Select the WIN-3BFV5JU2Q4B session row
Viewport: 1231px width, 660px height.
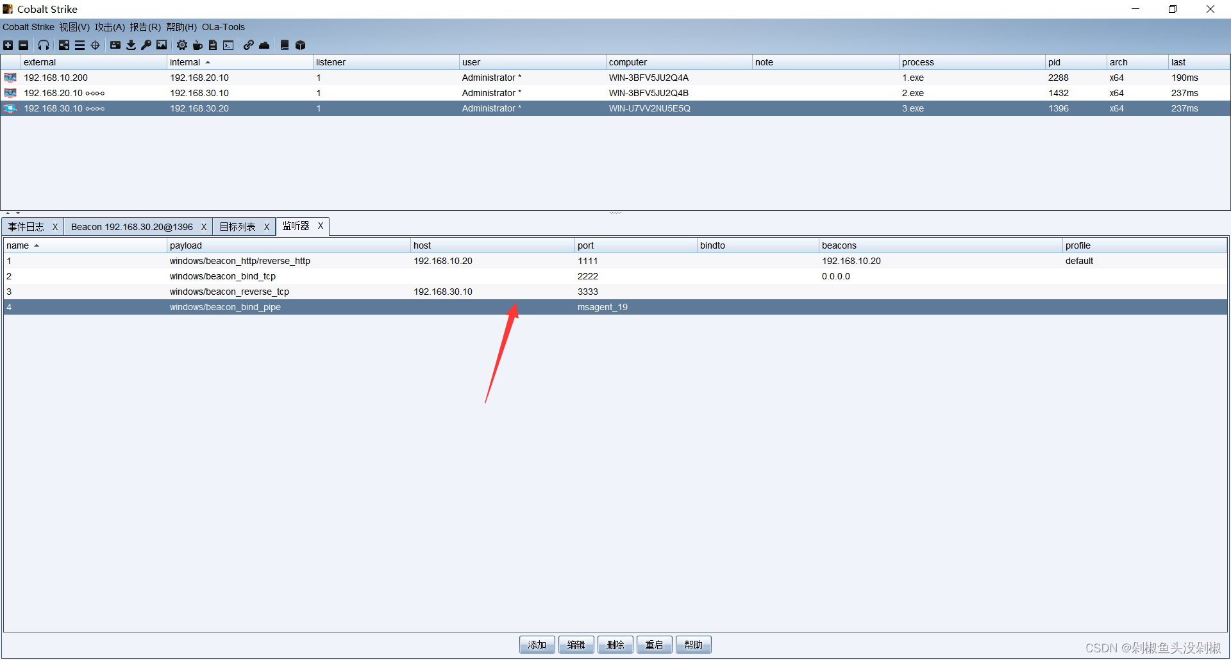pos(615,93)
